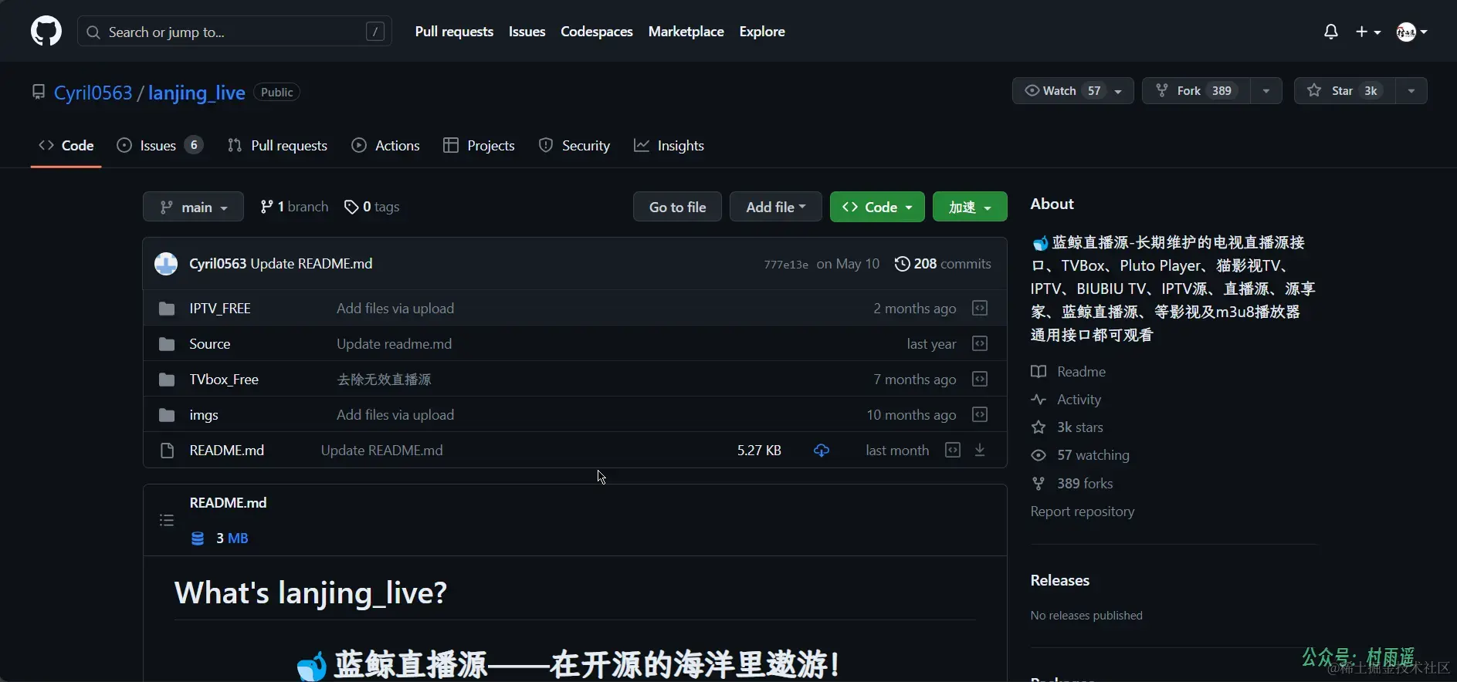Open commit hash 777e13e
The image size is (1457, 682).
(x=786, y=265)
